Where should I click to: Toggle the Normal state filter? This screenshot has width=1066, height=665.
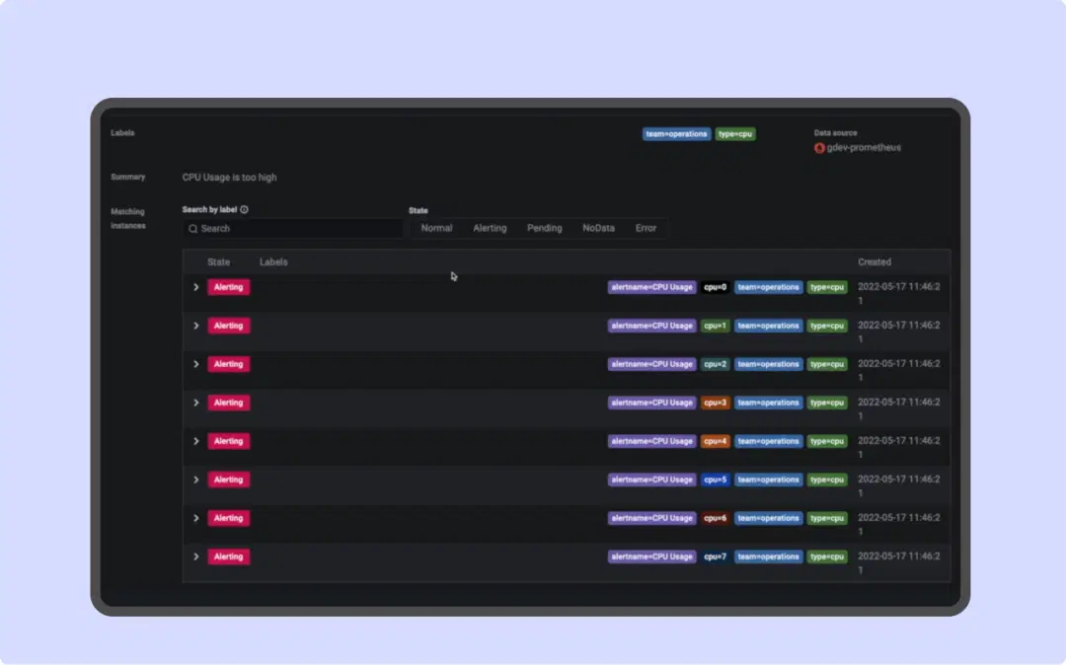435,228
